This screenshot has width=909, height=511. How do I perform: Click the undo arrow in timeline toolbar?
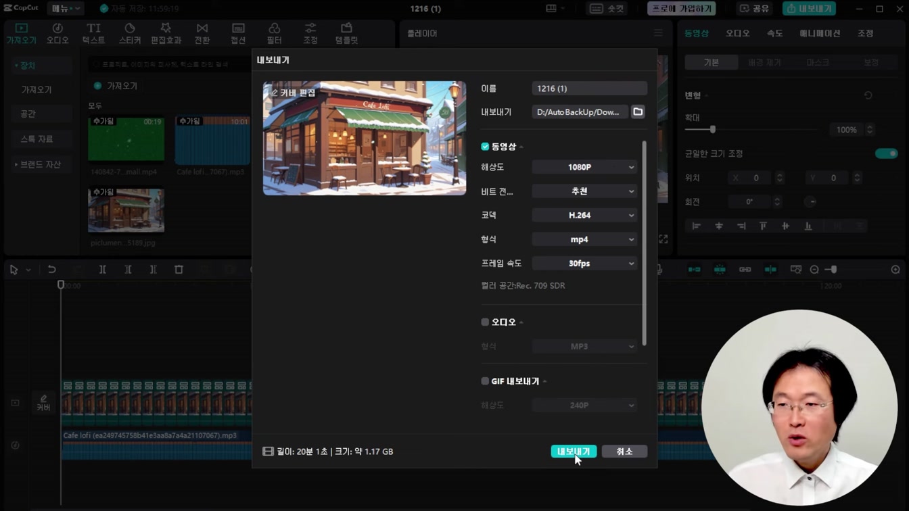[51, 269]
